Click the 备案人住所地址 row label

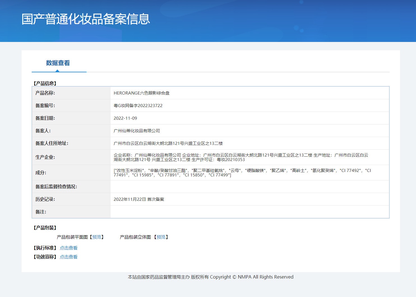[52, 143]
